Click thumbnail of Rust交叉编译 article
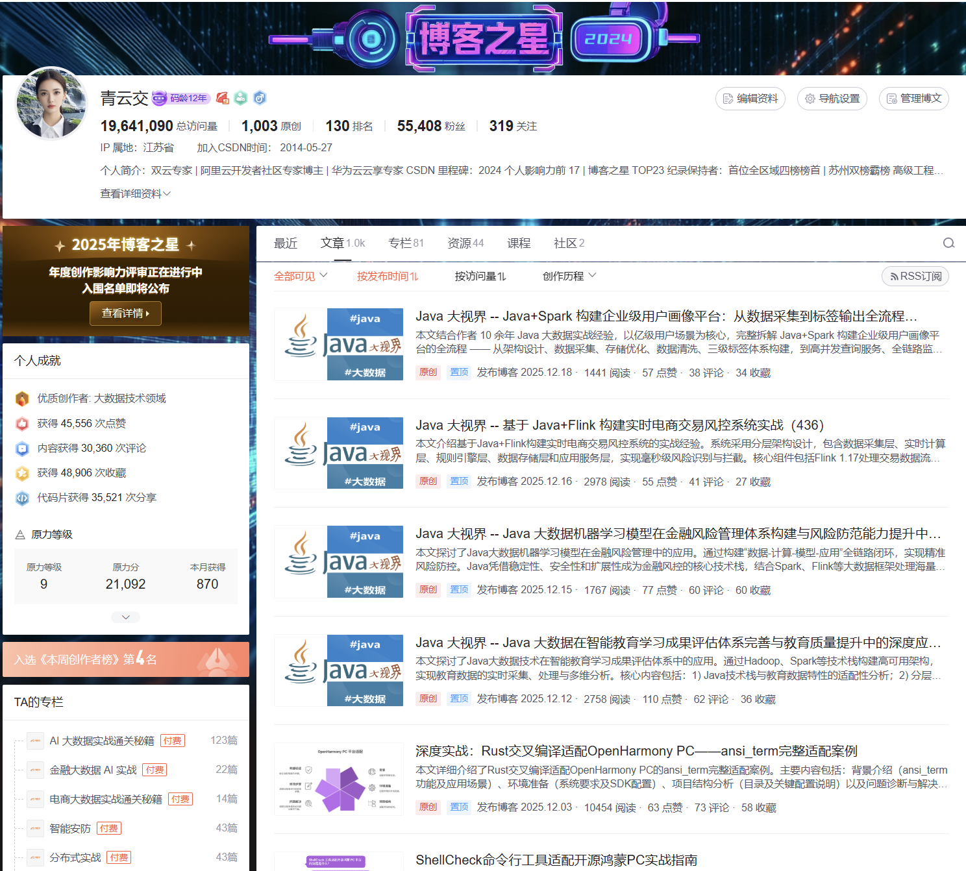The height and width of the screenshot is (871, 966). (339, 779)
